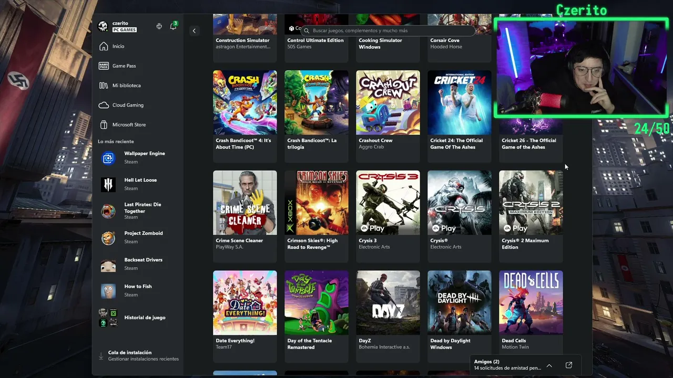Open the czerito profile avatar

tap(103, 26)
